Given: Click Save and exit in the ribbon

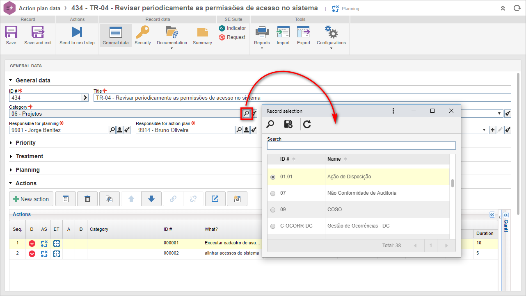Looking at the screenshot, I should pos(38,35).
